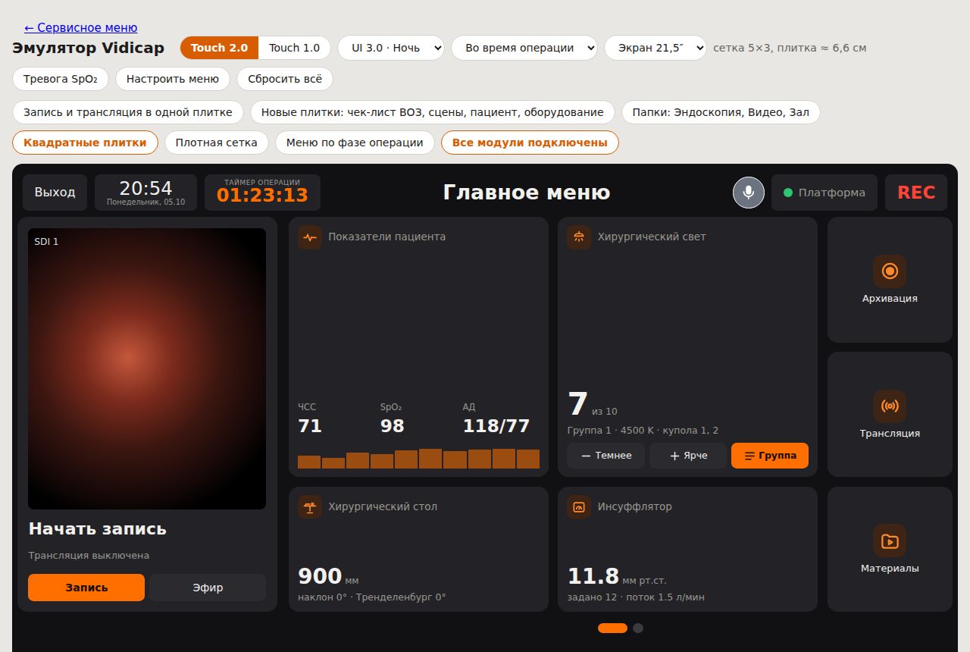Click the insufflator gauge icon
Image resolution: width=970 pixels, height=652 pixels.
pyautogui.click(x=579, y=507)
